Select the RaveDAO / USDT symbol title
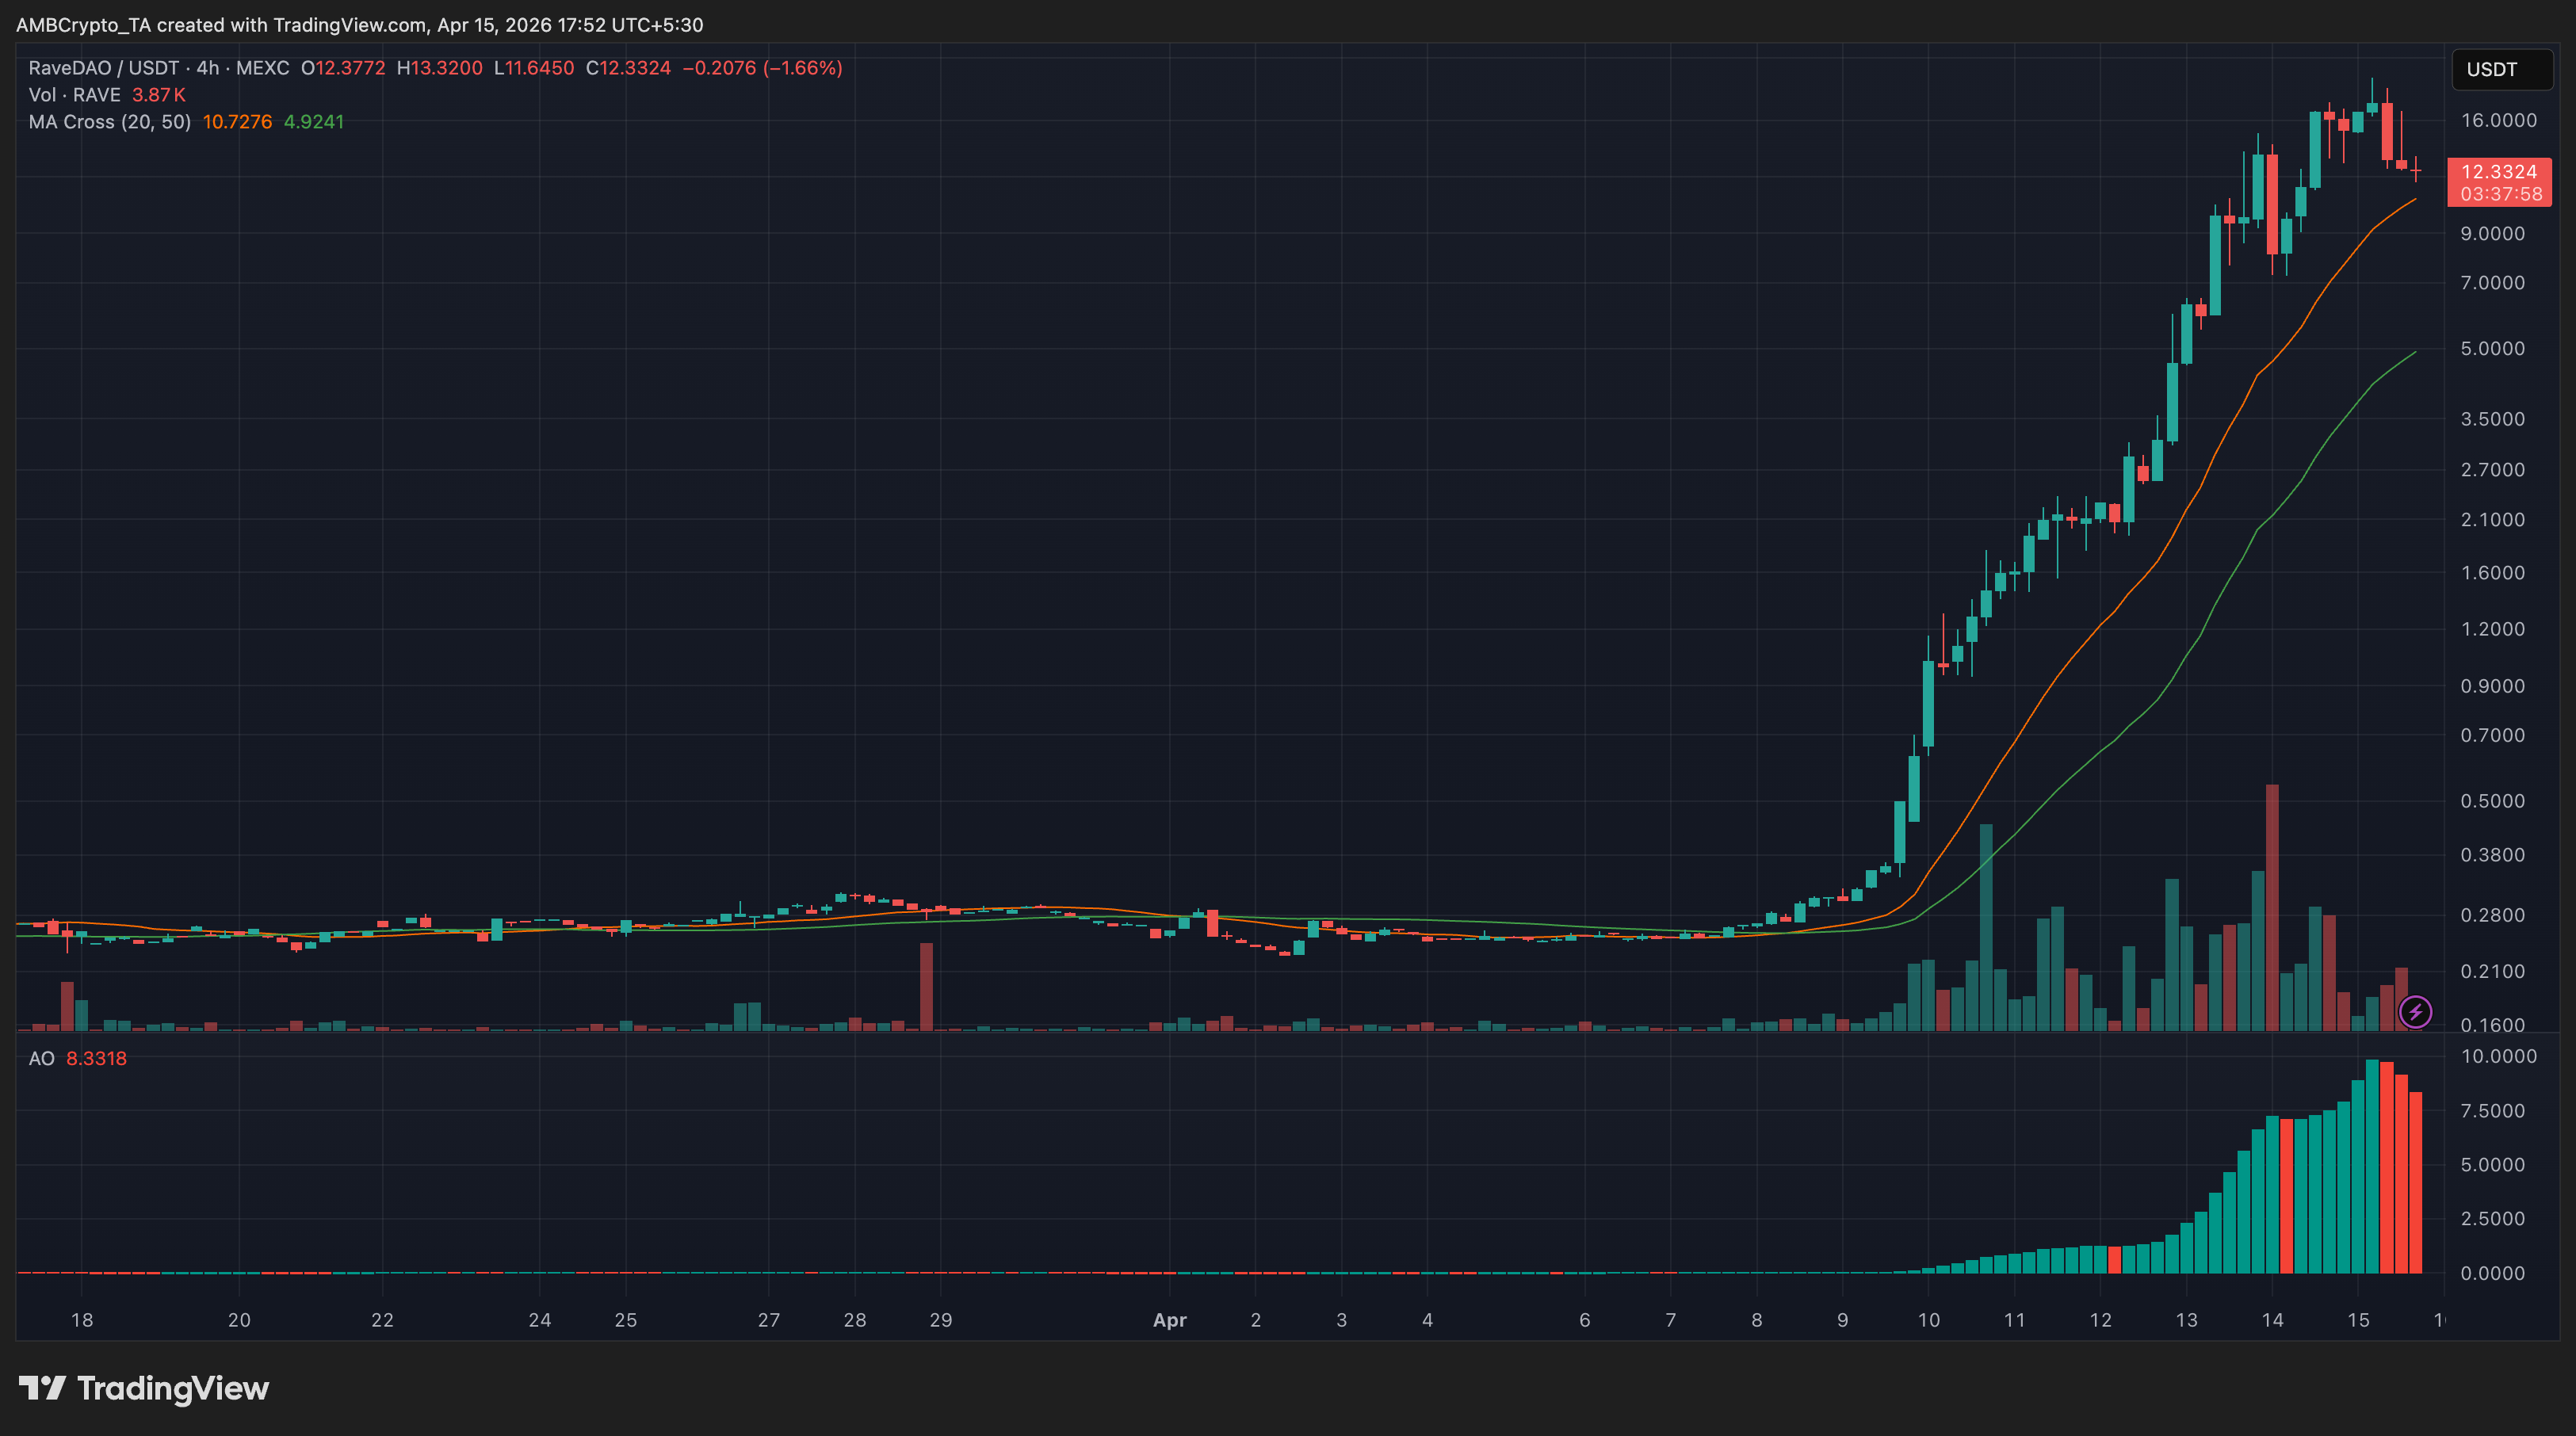 pos(103,68)
